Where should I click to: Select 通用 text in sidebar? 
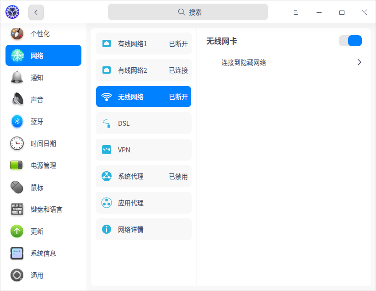point(37,275)
